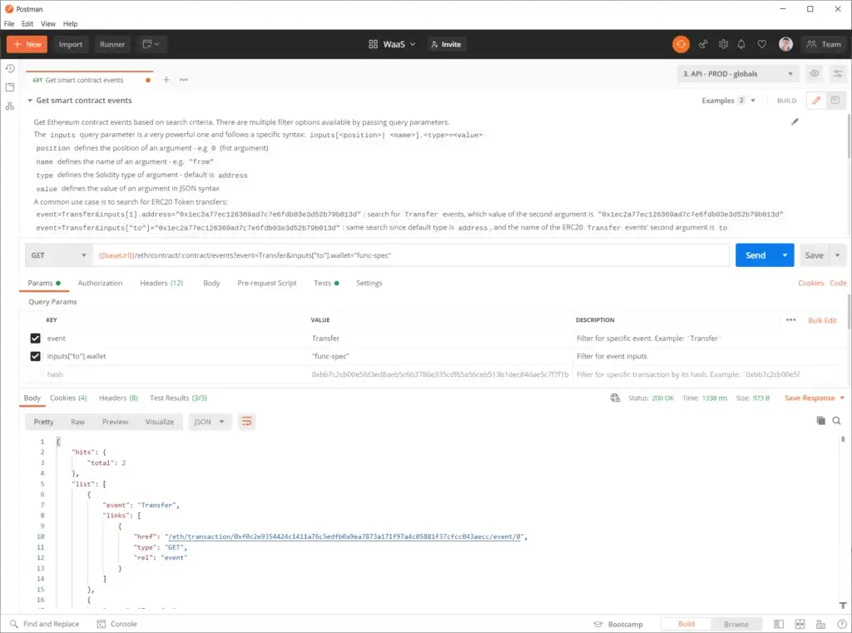Image resolution: width=852 pixels, height=633 pixels.
Task: Enable the hash query param checkbox
Action: pos(35,374)
